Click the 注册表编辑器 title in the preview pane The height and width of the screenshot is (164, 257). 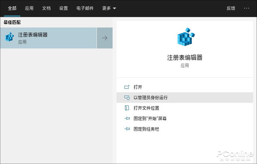coord(185,58)
